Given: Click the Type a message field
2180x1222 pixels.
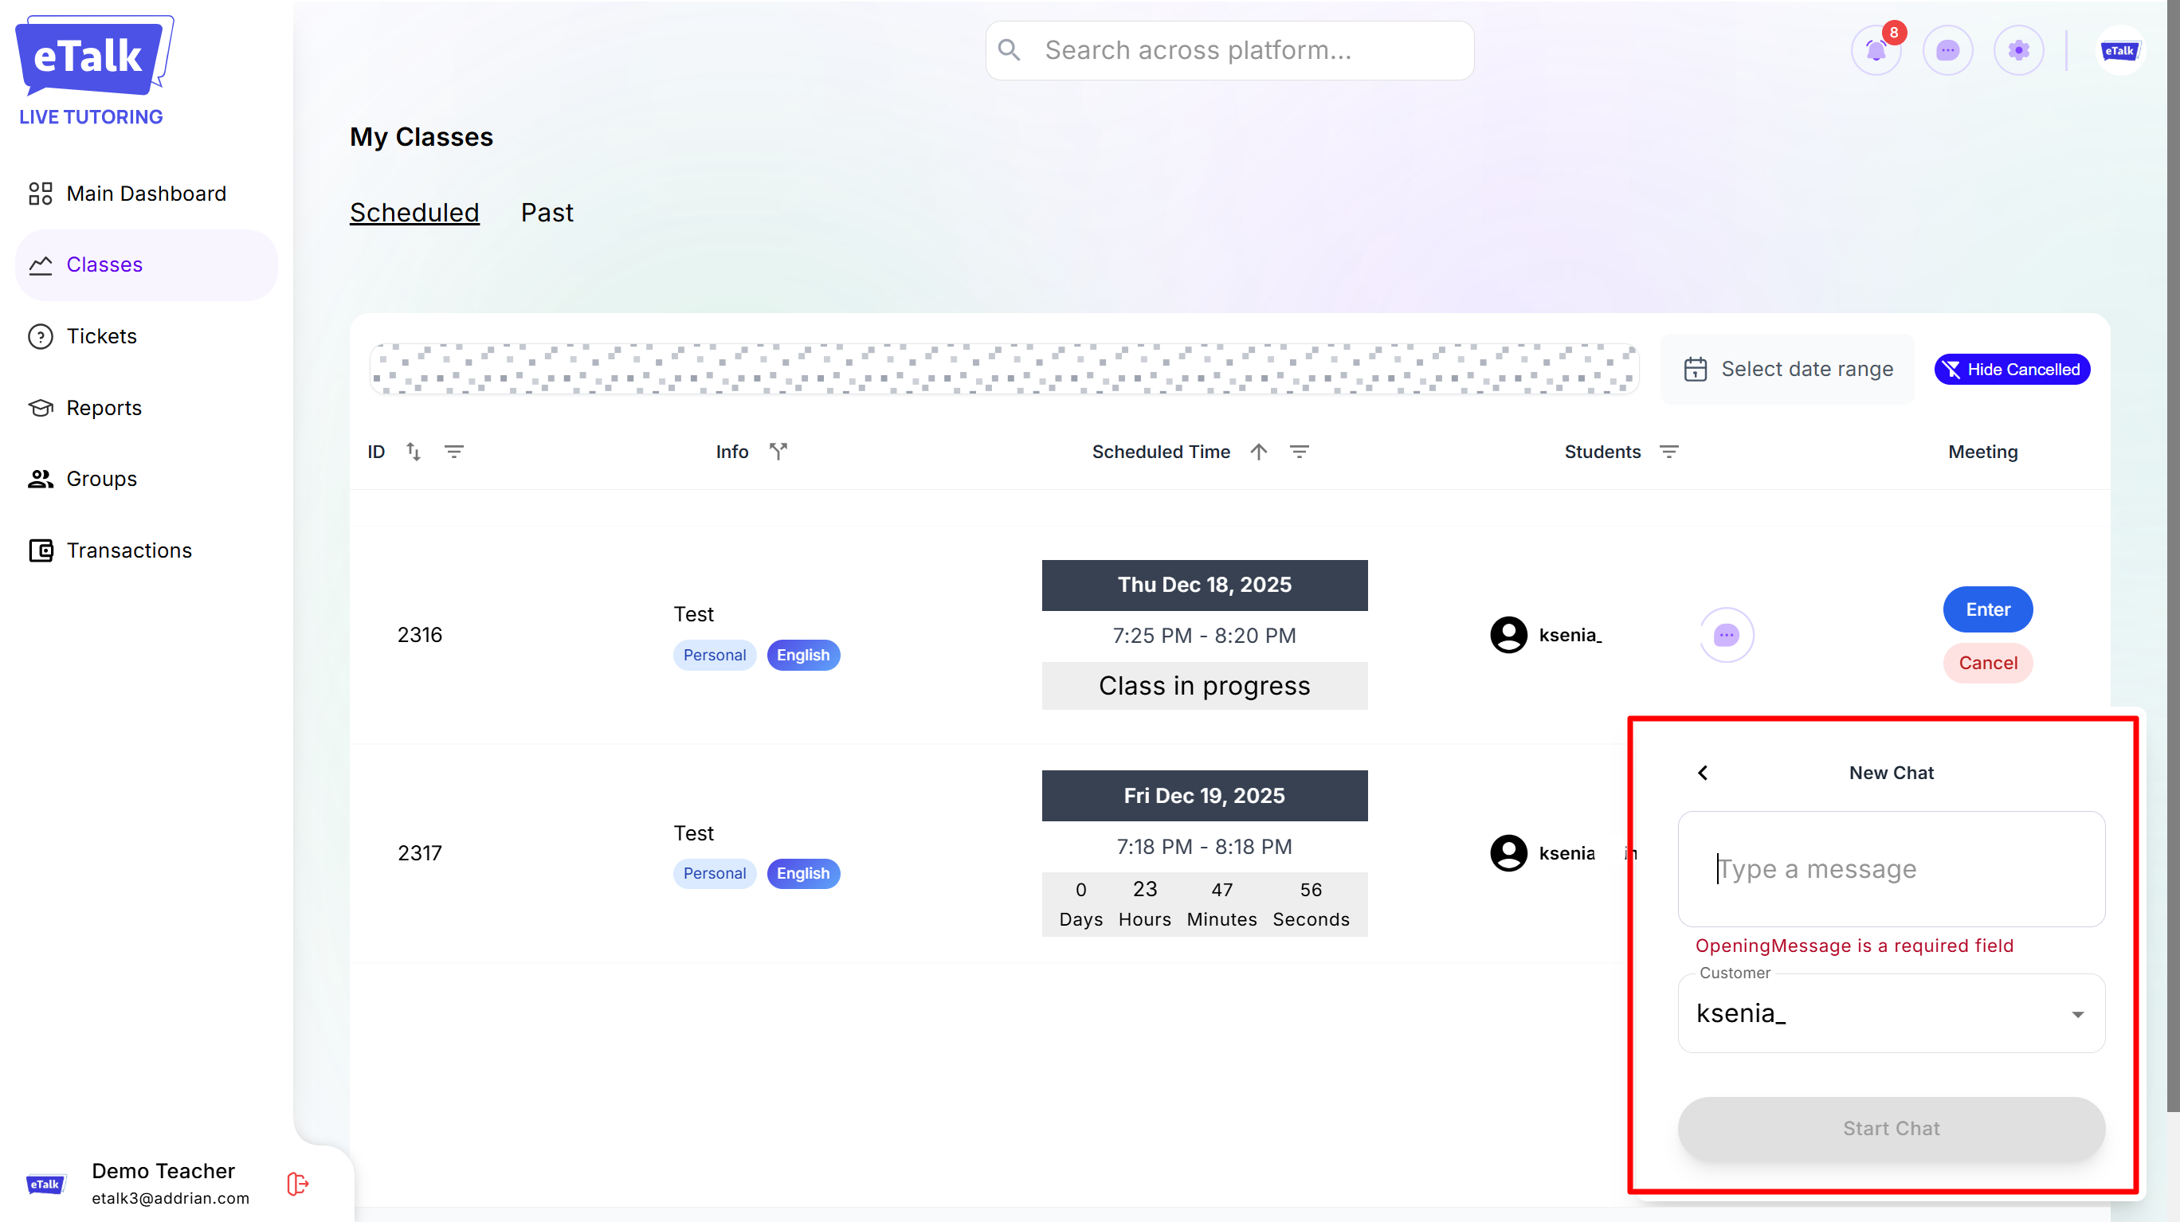Looking at the screenshot, I should [1891, 869].
